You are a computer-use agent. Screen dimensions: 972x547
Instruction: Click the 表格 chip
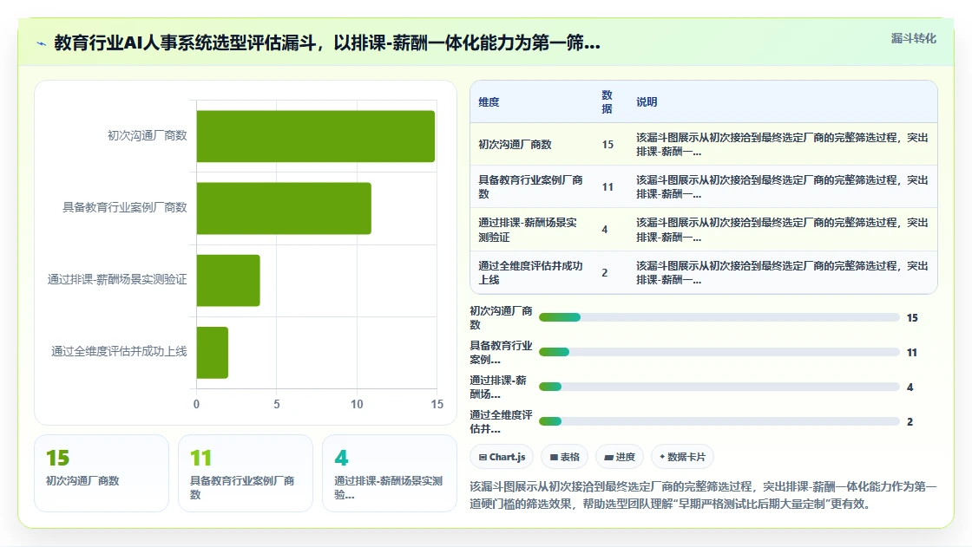(565, 457)
